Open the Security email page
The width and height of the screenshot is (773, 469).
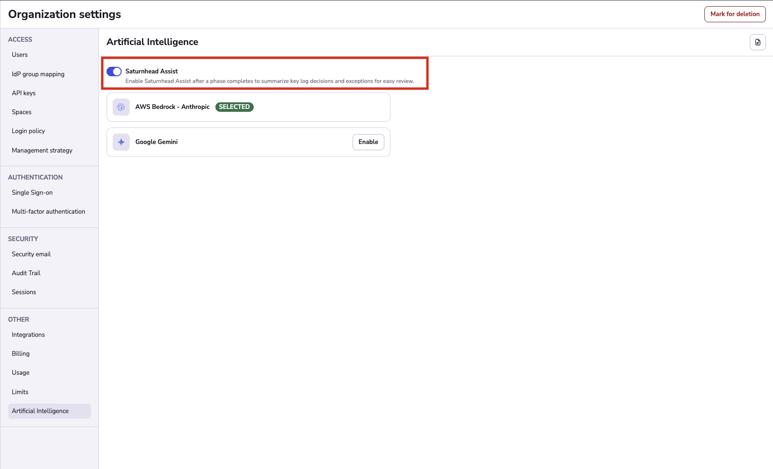point(31,254)
